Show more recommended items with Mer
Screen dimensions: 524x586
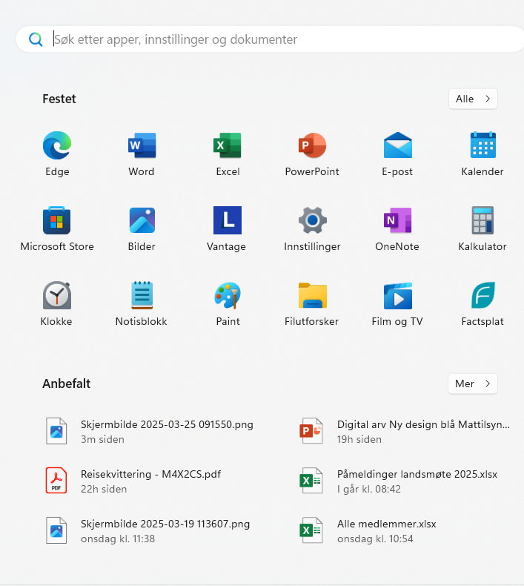[473, 383]
